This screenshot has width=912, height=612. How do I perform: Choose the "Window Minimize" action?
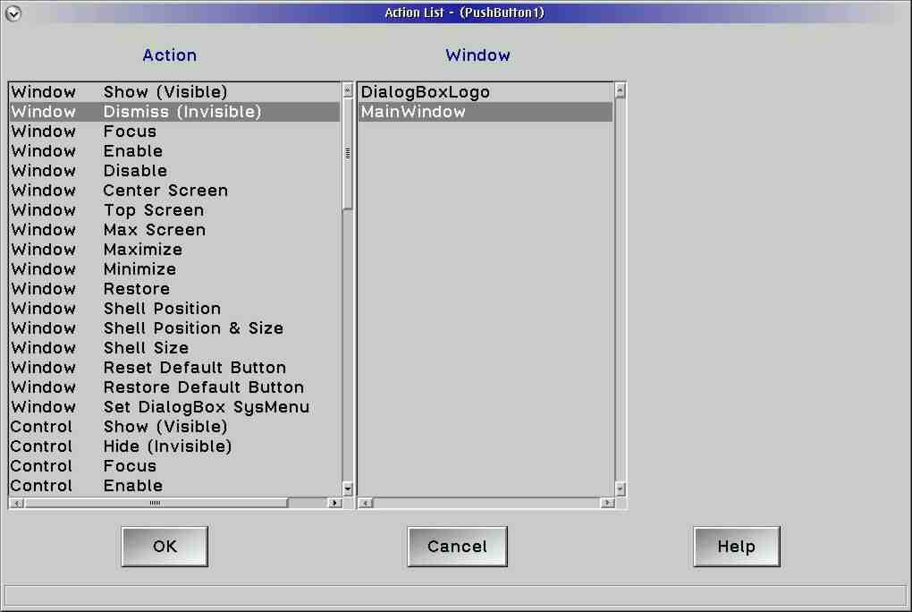[175, 269]
